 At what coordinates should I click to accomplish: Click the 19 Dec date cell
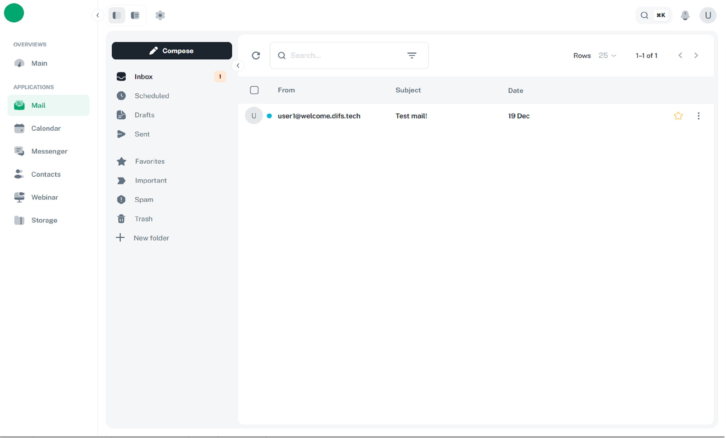(519, 116)
